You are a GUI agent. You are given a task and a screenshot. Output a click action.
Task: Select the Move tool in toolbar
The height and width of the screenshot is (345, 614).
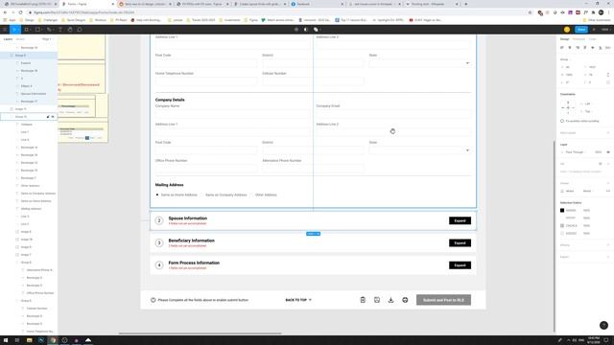(x=15, y=30)
